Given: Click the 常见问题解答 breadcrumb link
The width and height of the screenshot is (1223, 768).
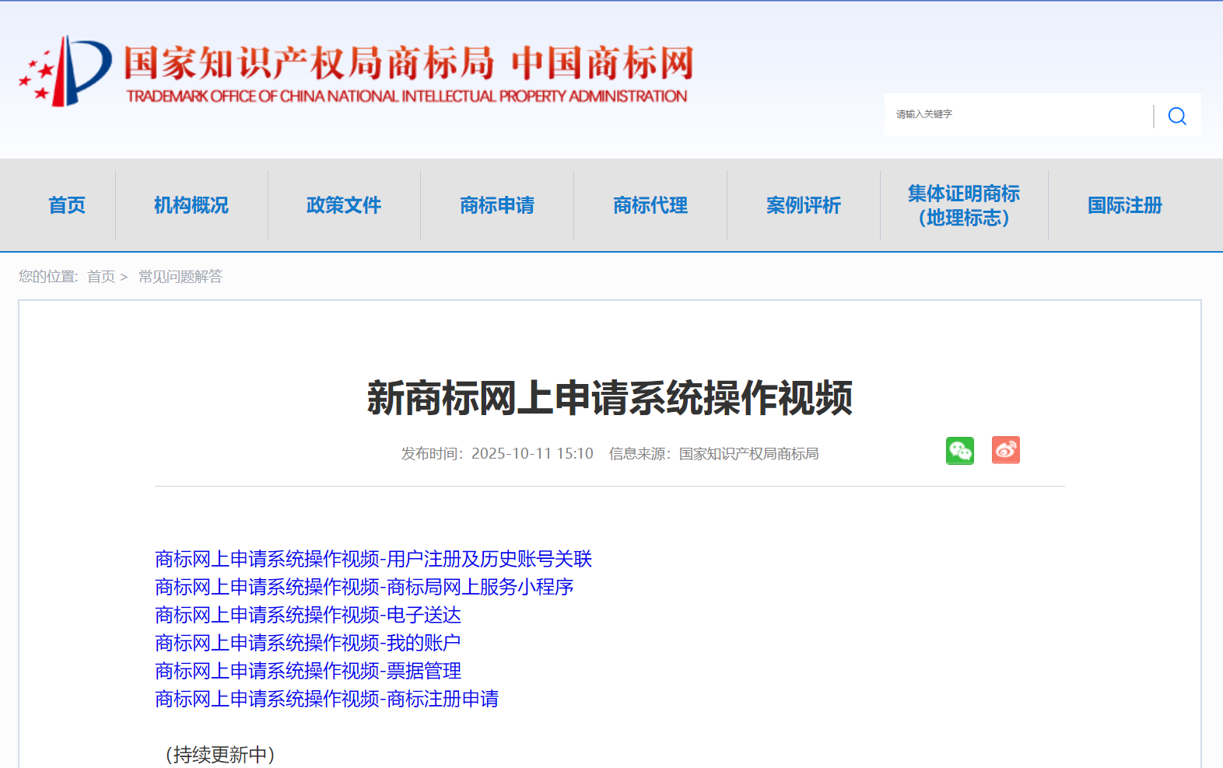Looking at the screenshot, I should pyautogui.click(x=180, y=277).
